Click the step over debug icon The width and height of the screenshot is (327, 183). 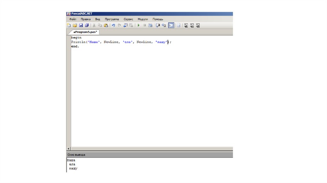[x=158, y=26]
